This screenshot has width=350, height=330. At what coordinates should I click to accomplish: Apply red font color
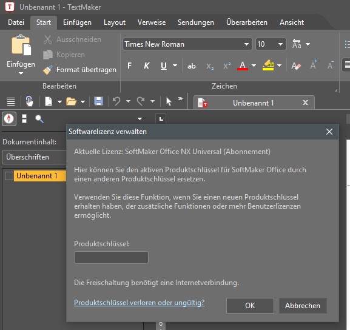243,66
